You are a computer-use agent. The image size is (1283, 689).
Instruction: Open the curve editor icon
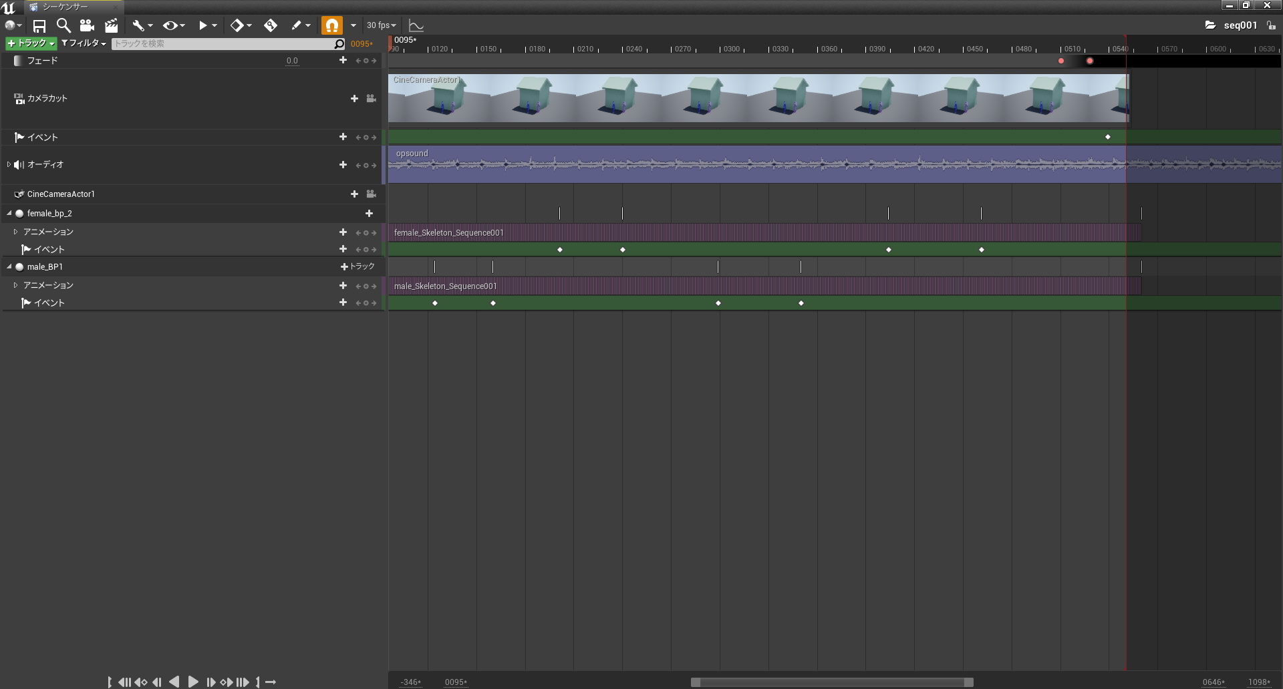point(416,25)
